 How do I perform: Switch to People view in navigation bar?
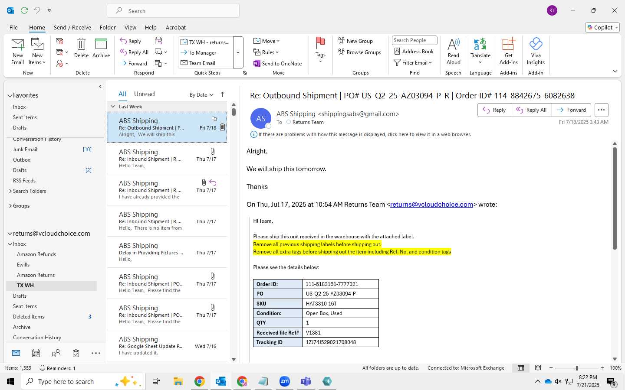(x=56, y=353)
